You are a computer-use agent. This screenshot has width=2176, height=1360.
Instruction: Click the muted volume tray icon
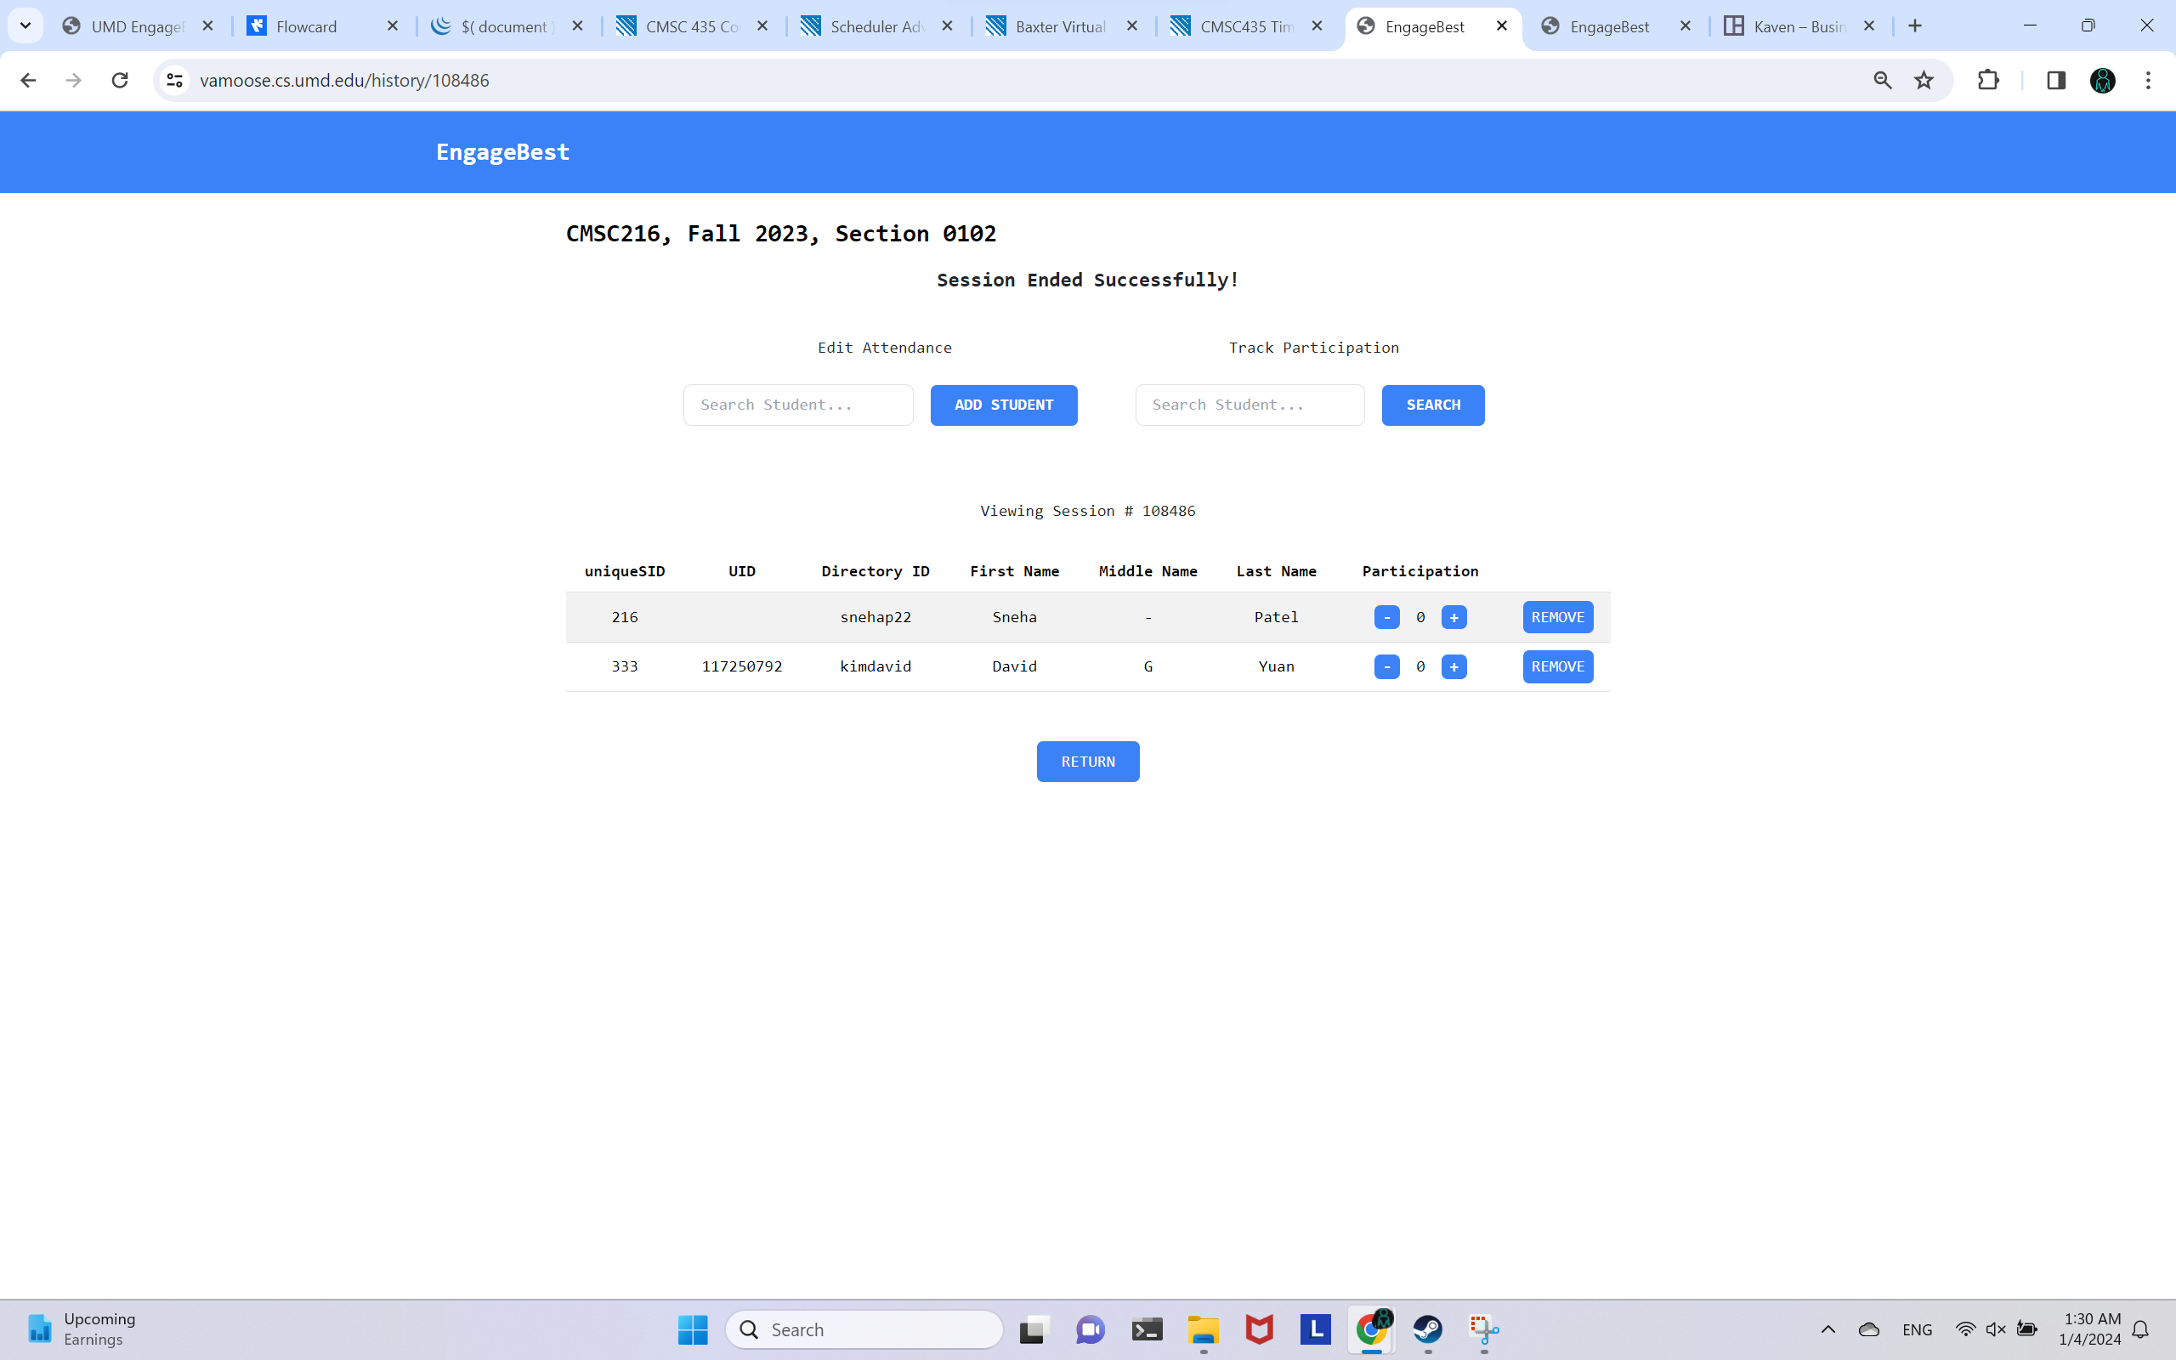pos(1996,1329)
